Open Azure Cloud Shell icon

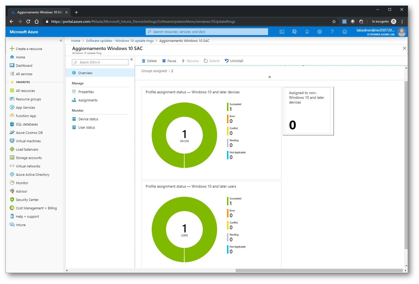[282, 32]
